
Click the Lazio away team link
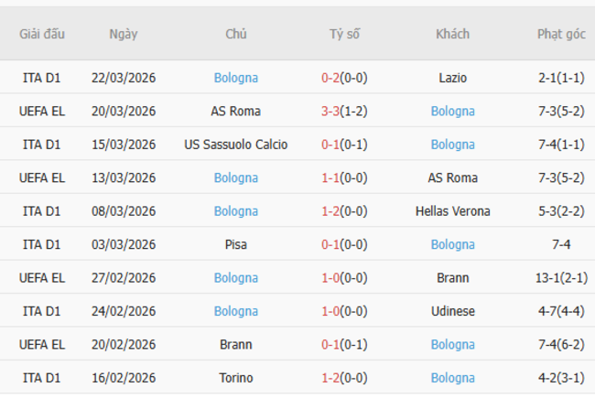click(452, 78)
